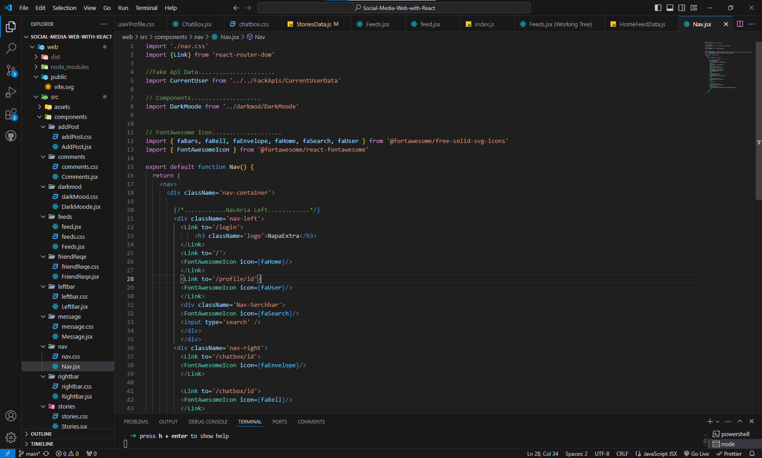Click Prettier status bar item
This screenshot has width=762, height=458.
click(728, 453)
